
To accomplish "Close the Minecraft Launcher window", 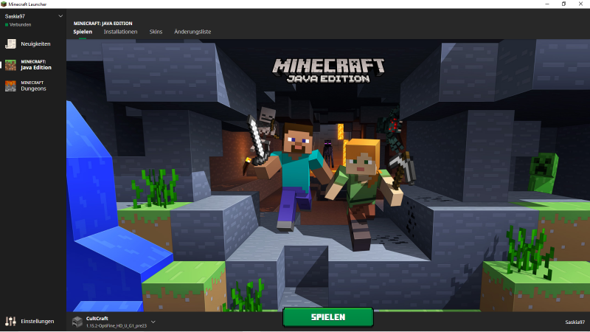I will tap(582, 4).
